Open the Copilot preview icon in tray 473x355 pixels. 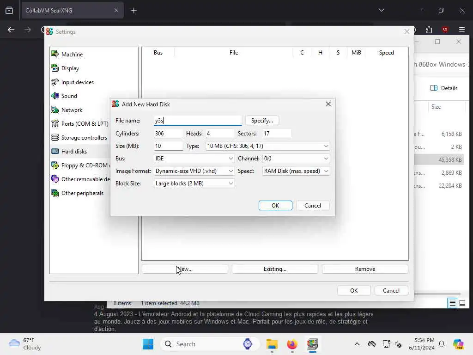pos(458,344)
